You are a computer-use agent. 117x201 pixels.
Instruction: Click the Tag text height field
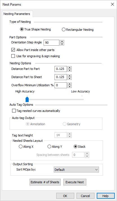coord(61,135)
